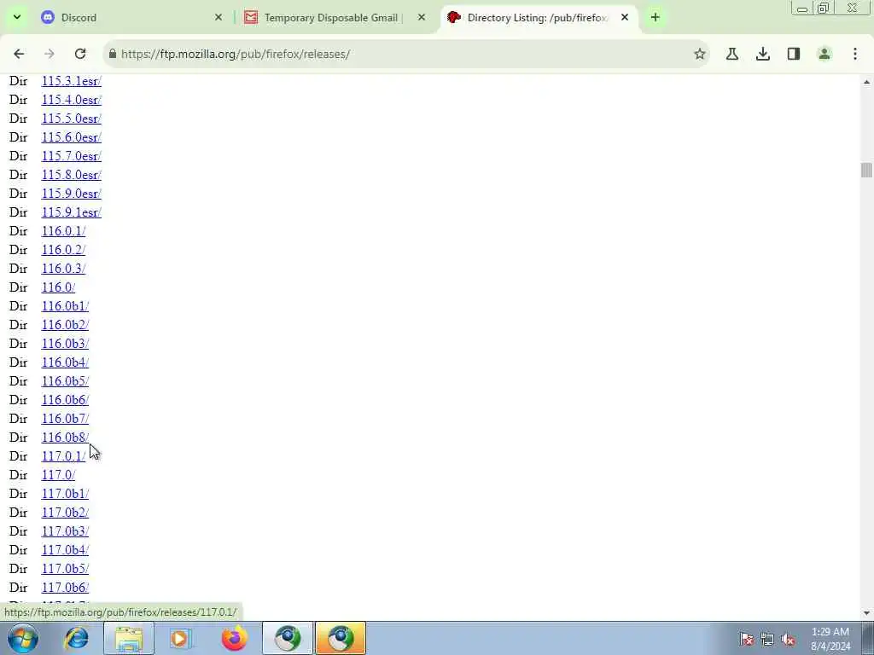Open the 115.7.0esr/ directory link

(72, 156)
